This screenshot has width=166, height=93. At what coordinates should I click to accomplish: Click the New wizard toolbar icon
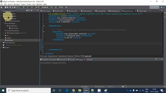[x=1, y=7]
